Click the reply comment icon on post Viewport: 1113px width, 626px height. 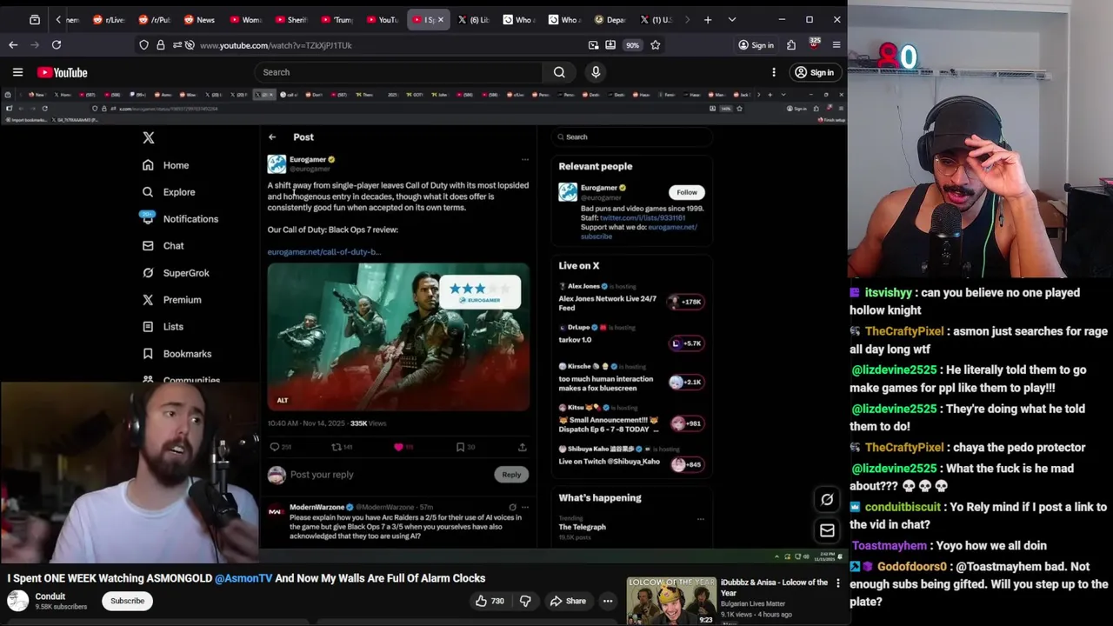point(275,447)
